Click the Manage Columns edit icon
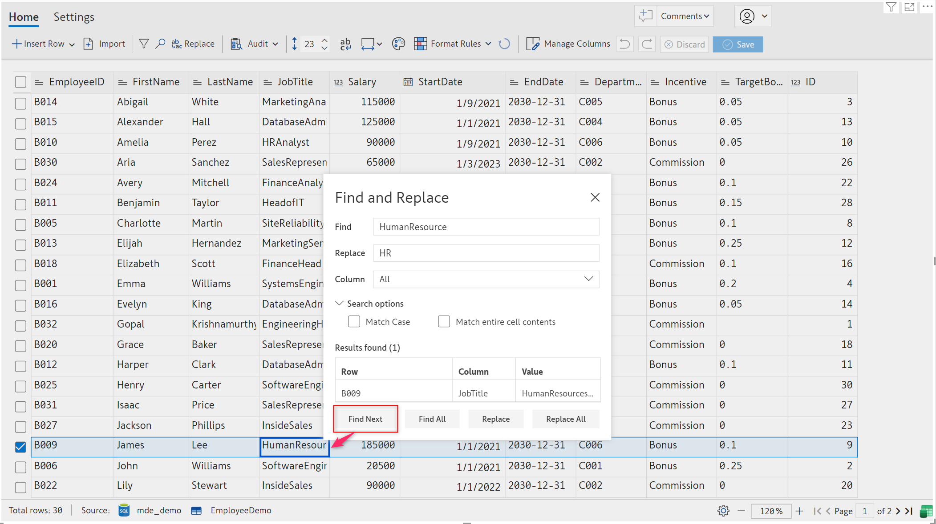 533,44
